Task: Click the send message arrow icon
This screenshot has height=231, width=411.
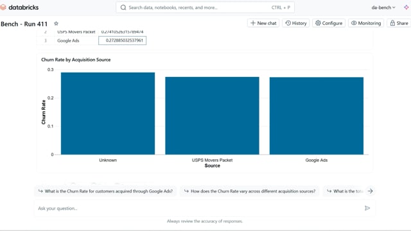Action: click(367, 208)
